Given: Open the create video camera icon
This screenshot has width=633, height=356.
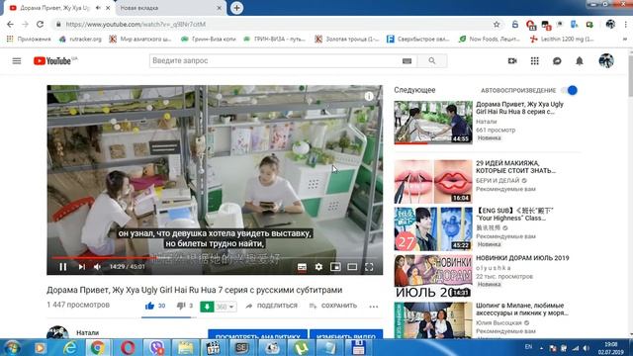Looking at the screenshot, I should pyautogui.click(x=512, y=61).
